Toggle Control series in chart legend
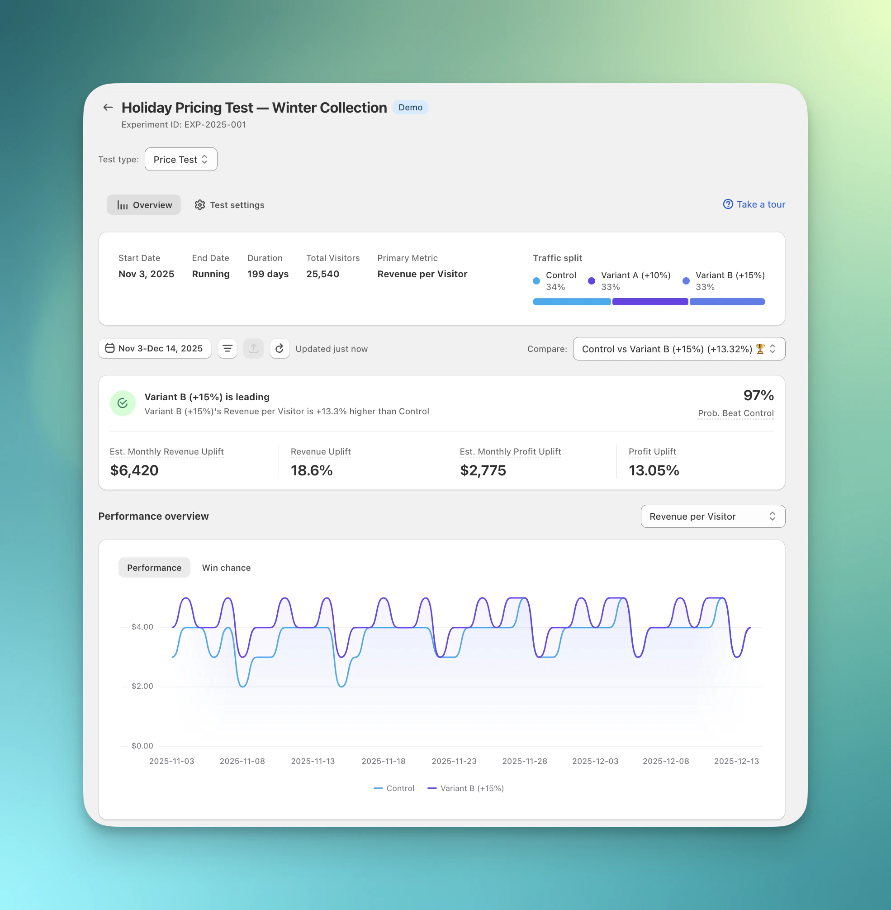891x910 pixels. pyautogui.click(x=394, y=788)
